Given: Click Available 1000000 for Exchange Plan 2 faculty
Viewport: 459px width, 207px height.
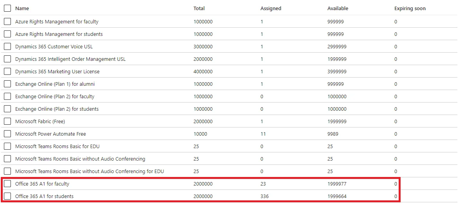Looking at the screenshot, I should point(337,96).
